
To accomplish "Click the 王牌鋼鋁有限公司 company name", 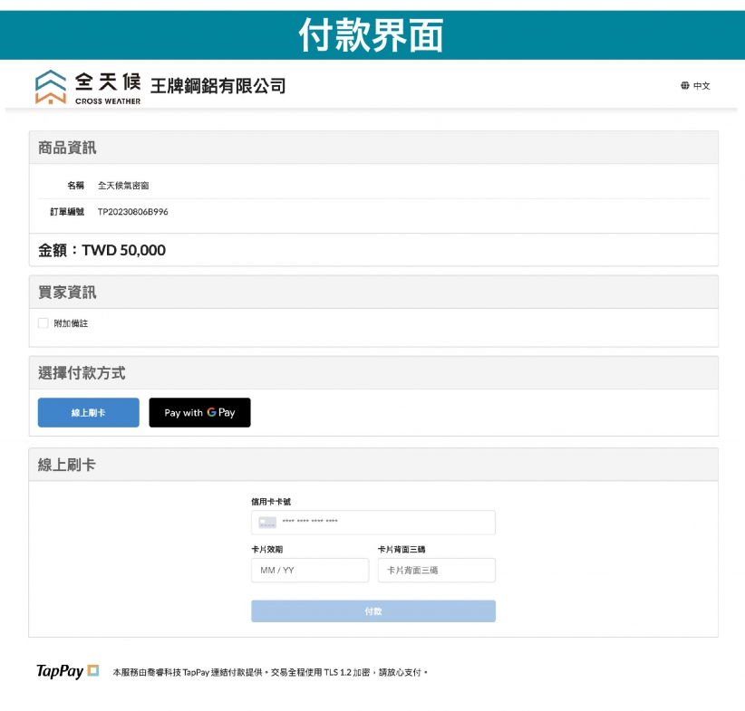I will click(218, 86).
